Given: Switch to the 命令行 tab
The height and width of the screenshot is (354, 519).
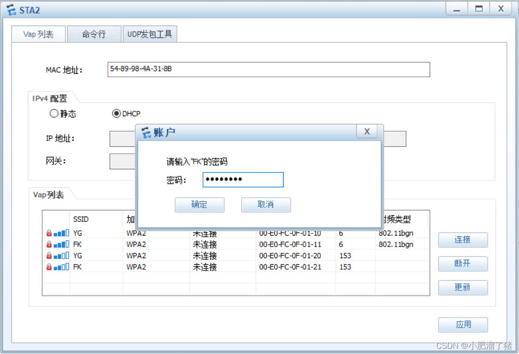Looking at the screenshot, I should (x=94, y=33).
